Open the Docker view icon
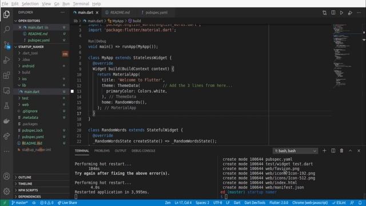 (x=6, y=121)
